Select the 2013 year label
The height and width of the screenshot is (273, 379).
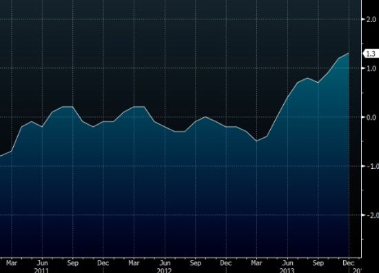287,270
